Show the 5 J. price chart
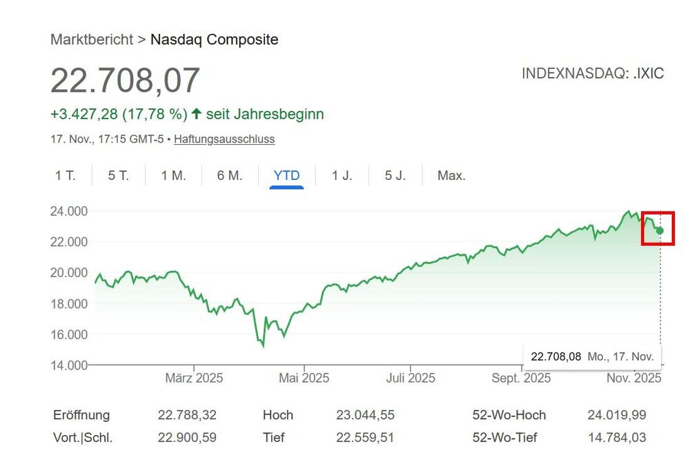The image size is (690, 457). (x=394, y=176)
